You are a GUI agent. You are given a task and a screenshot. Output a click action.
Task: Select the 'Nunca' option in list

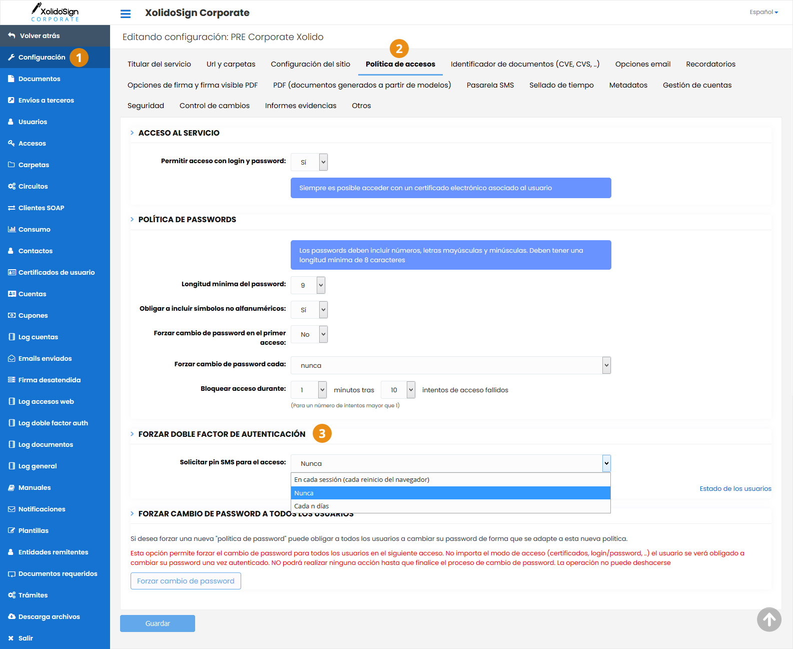coord(451,493)
